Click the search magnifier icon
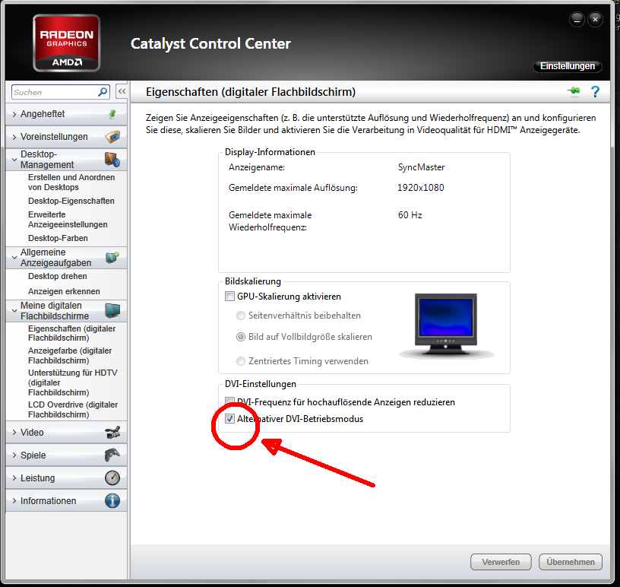This screenshot has width=620, height=587. coord(103,92)
